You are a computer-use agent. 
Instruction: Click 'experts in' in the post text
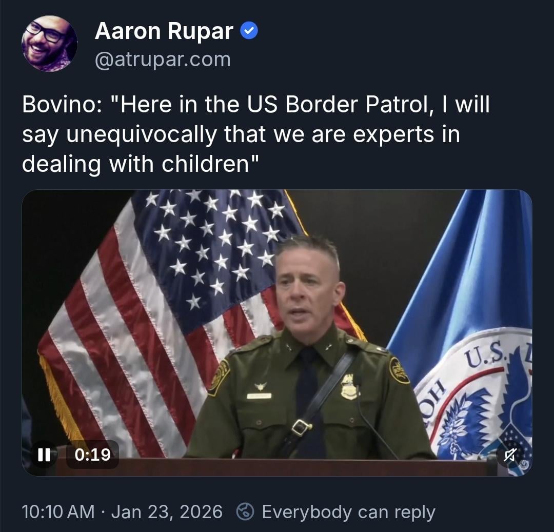coord(406,134)
